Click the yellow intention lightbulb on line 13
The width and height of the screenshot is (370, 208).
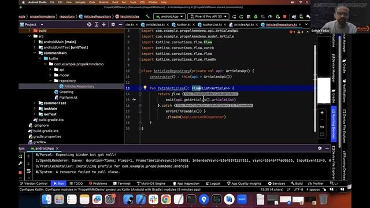[x=145, y=88]
